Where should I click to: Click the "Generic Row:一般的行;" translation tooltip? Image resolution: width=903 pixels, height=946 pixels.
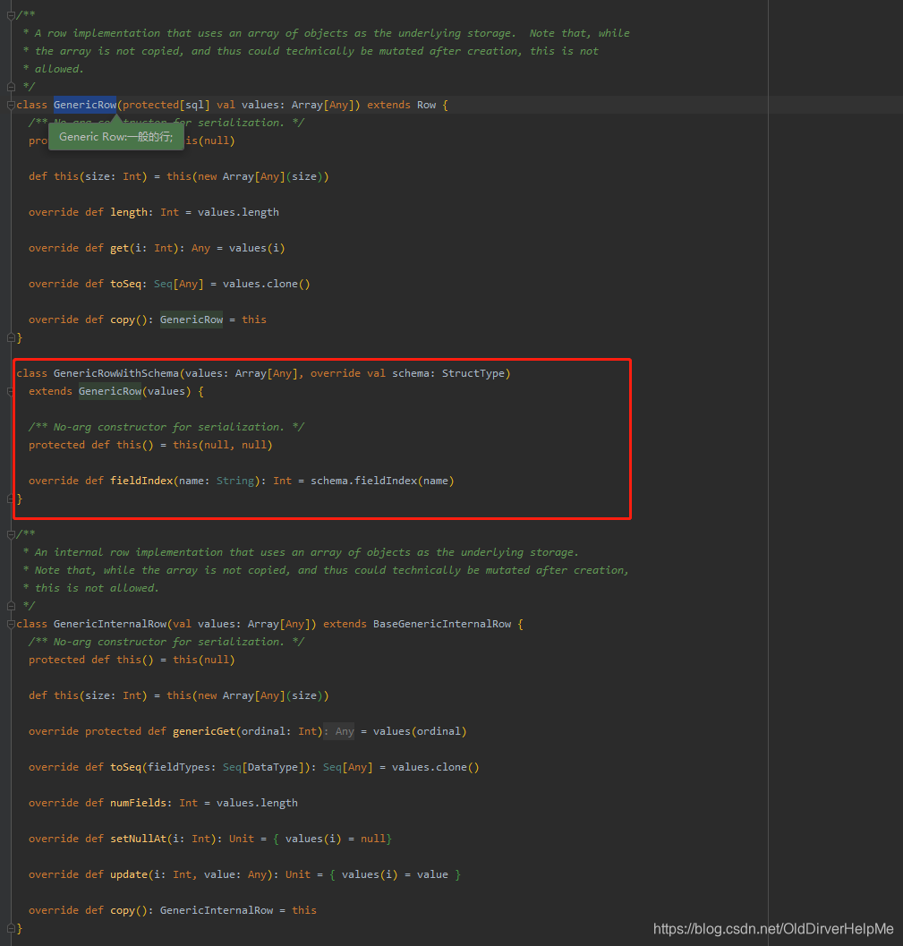click(115, 137)
